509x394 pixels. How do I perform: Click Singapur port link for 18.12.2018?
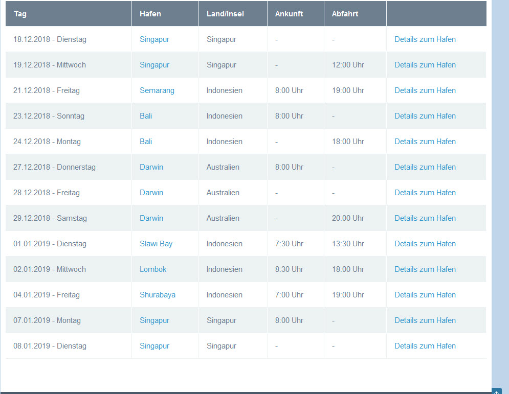pyautogui.click(x=154, y=39)
